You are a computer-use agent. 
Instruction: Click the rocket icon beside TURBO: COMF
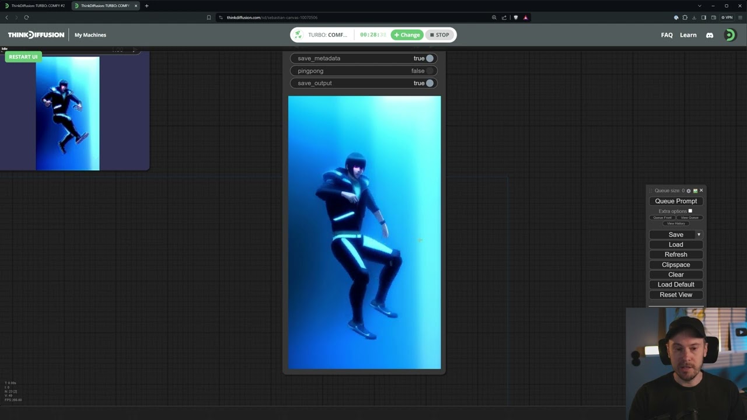point(298,35)
